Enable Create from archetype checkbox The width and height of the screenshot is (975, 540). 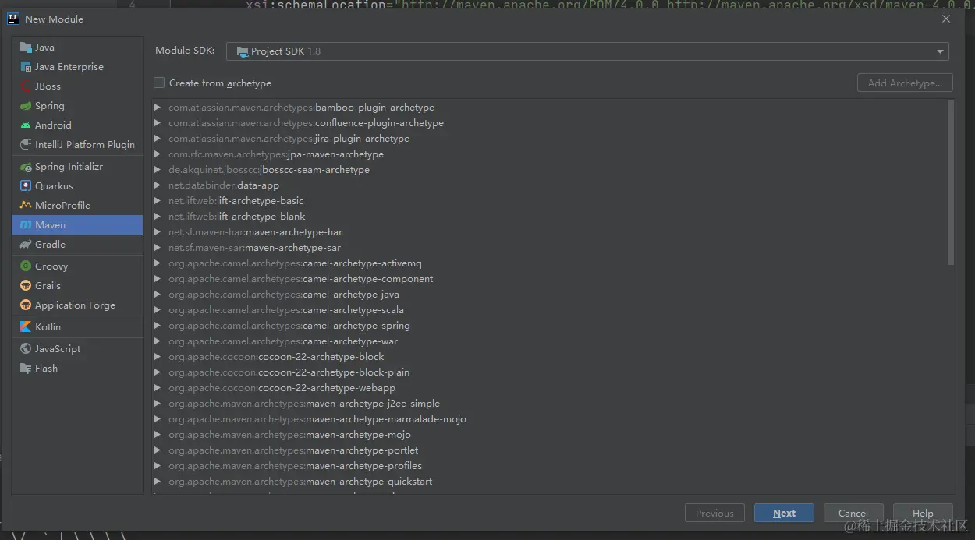(159, 83)
